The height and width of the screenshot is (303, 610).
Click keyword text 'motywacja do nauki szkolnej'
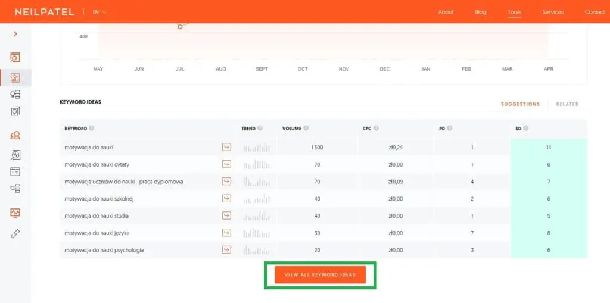[x=99, y=199]
